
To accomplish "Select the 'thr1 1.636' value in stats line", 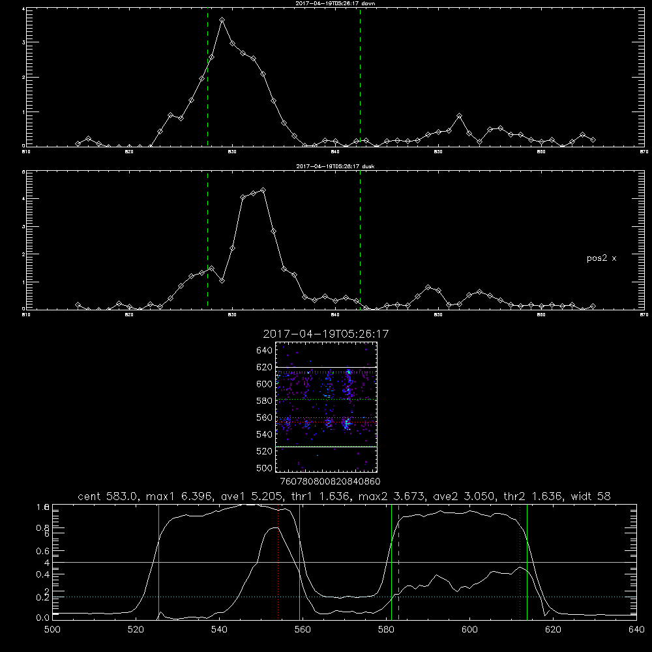I will click(x=320, y=496).
